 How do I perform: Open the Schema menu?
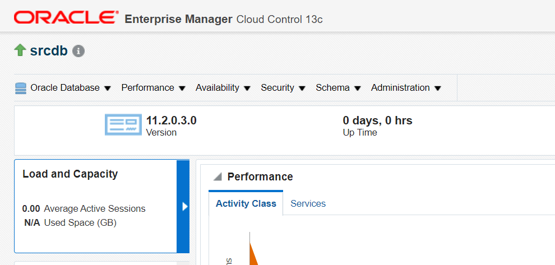pos(338,88)
